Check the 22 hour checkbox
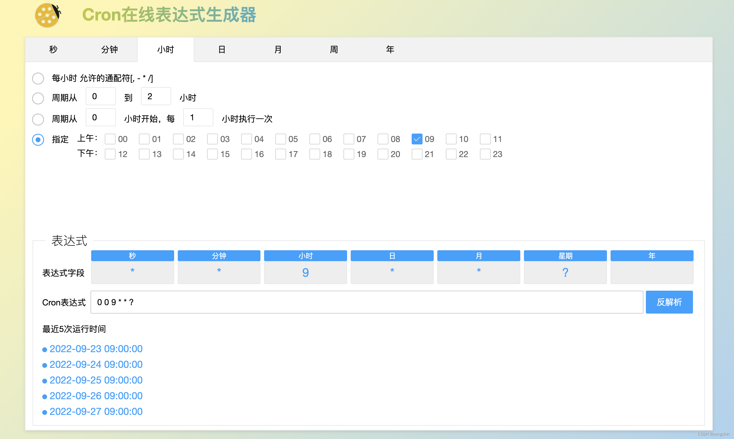This screenshot has width=734, height=439. 451,154
